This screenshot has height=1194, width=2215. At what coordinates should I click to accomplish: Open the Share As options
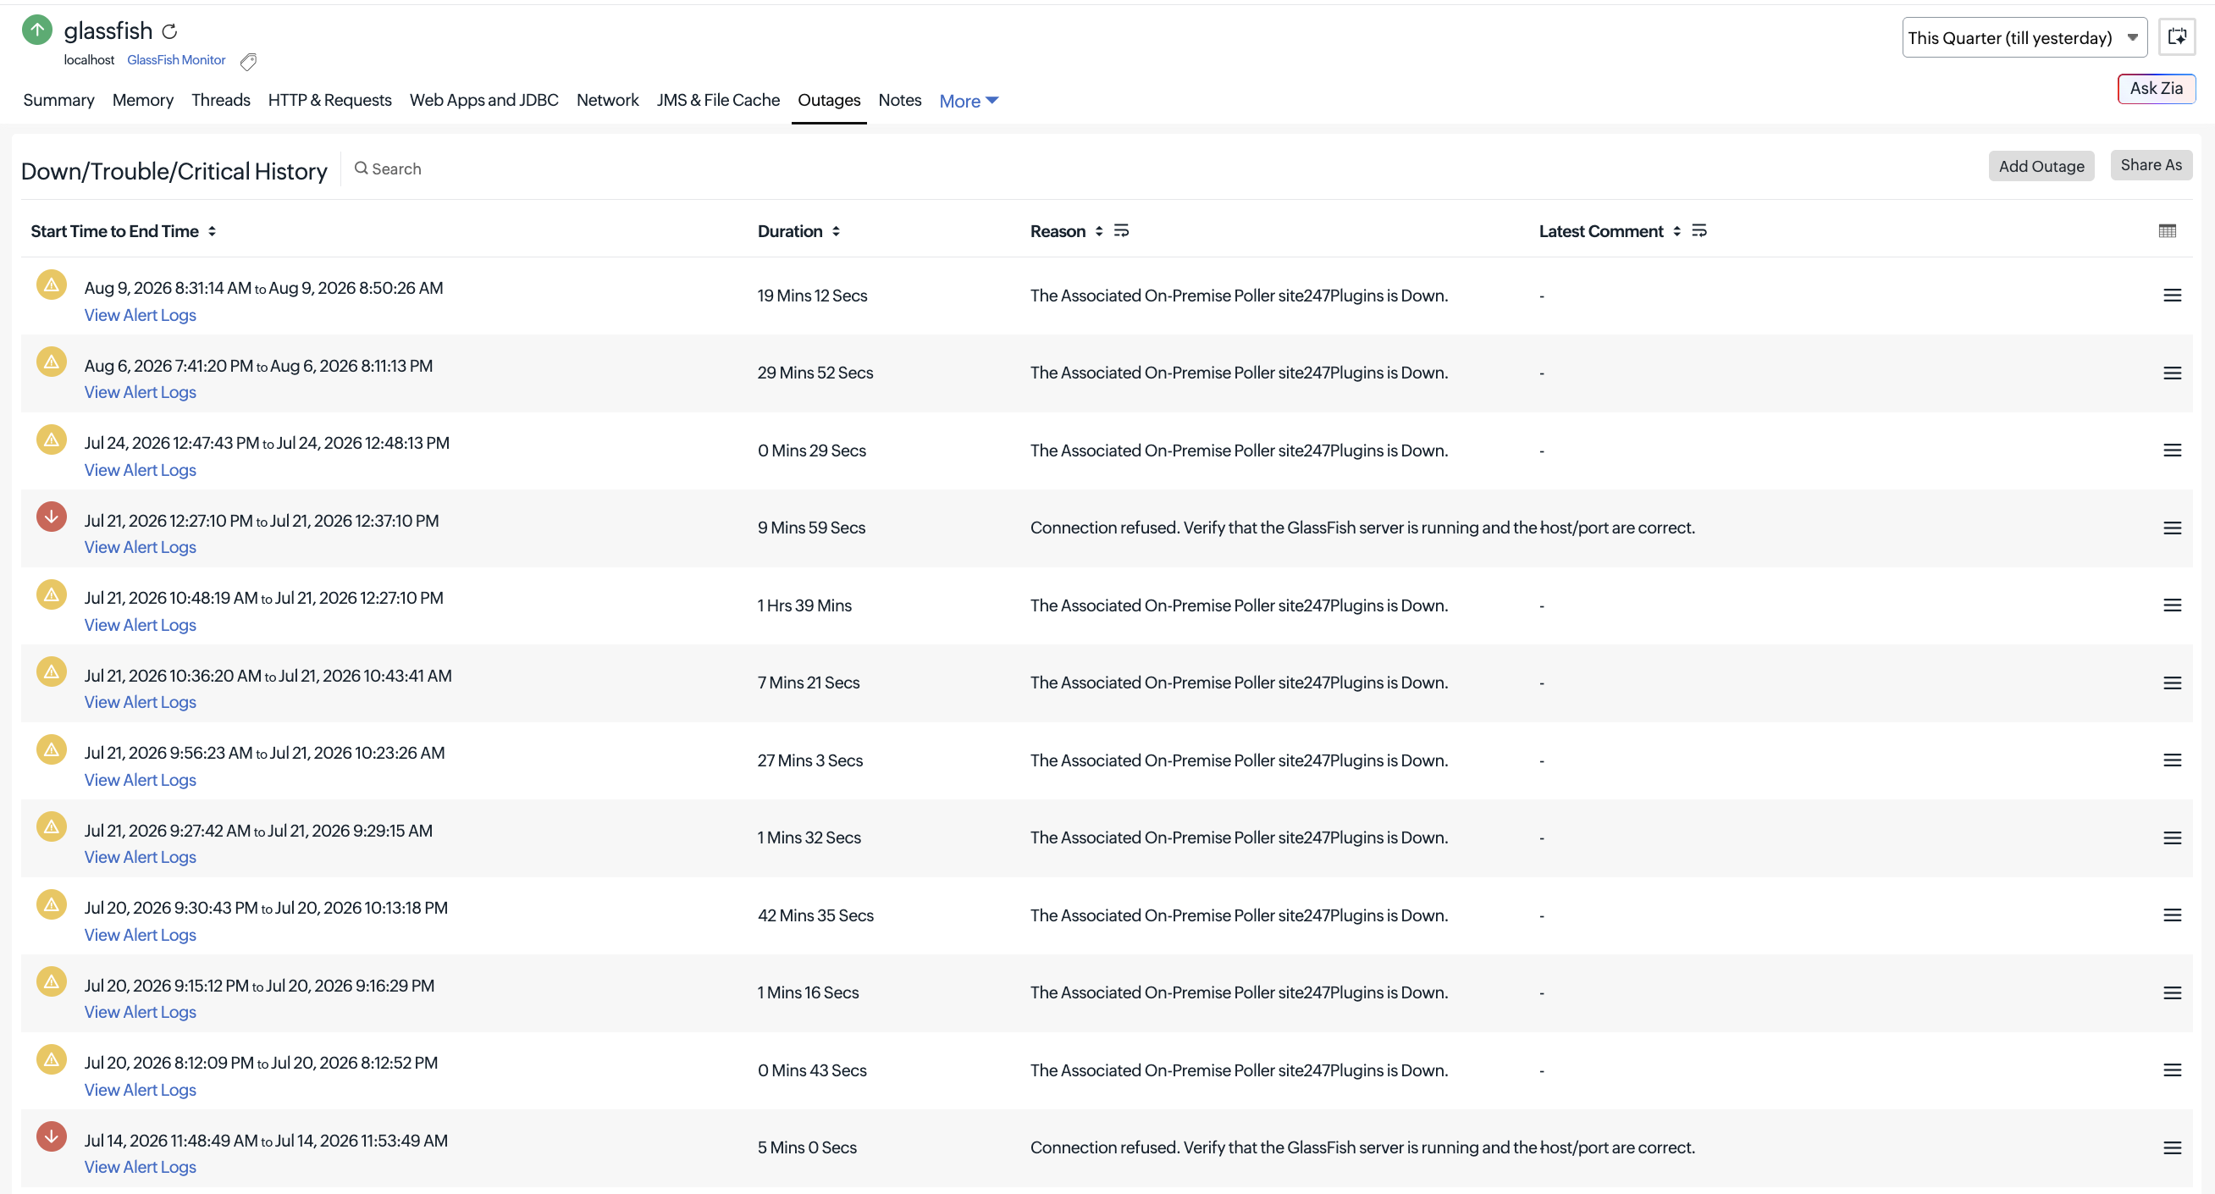tap(2151, 165)
